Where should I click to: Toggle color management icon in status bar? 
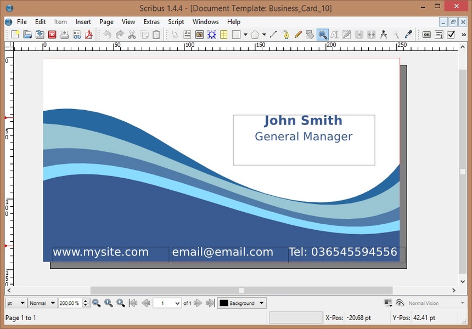pos(388,303)
